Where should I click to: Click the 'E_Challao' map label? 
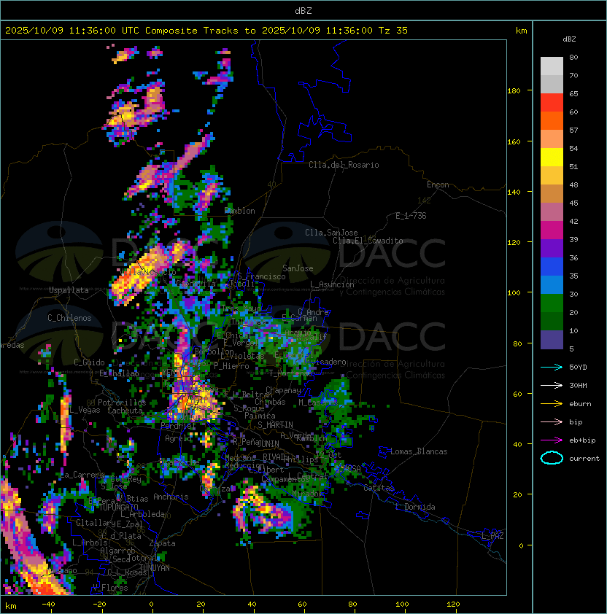(x=119, y=373)
